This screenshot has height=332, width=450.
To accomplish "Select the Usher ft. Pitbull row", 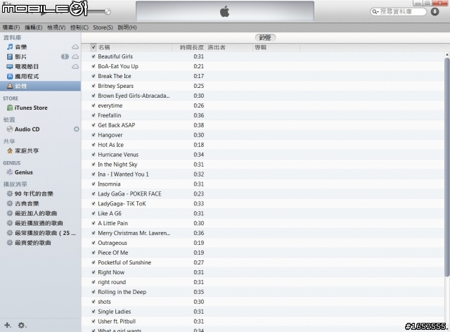I will [263, 321].
